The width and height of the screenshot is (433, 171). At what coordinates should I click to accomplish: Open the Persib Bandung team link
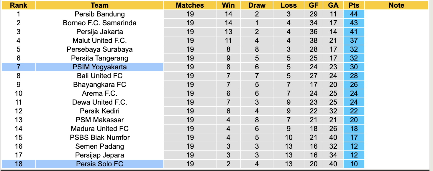pos(100,14)
